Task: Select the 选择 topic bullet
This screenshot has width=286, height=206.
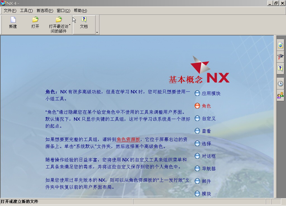Action: [x=197, y=143]
